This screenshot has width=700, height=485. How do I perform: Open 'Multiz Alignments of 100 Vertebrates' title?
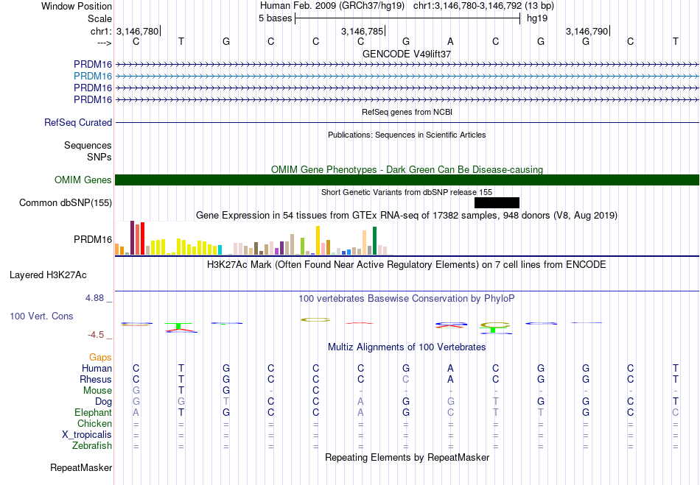407,347
